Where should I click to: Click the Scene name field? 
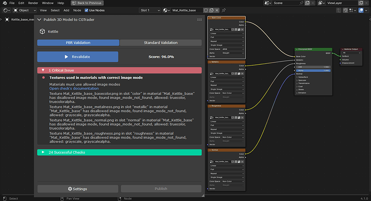click(x=286, y=3)
